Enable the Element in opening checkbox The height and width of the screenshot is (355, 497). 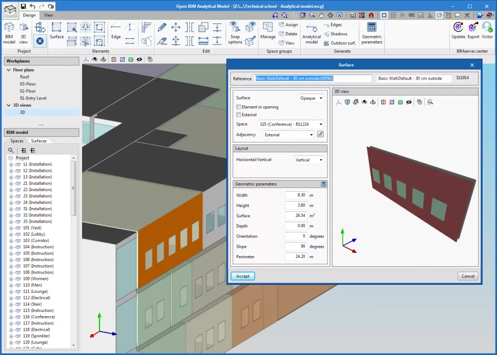point(238,107)
